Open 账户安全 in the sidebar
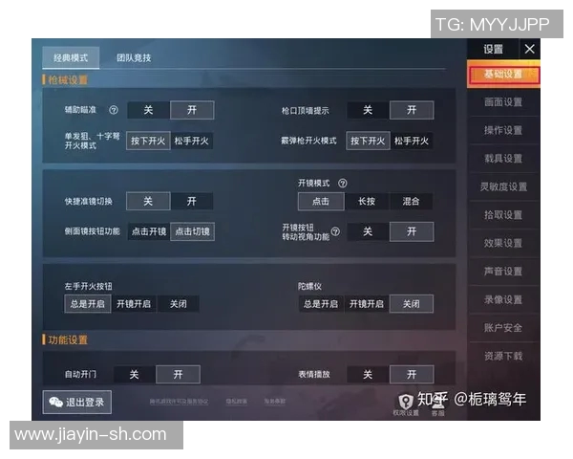 (503, 328)
